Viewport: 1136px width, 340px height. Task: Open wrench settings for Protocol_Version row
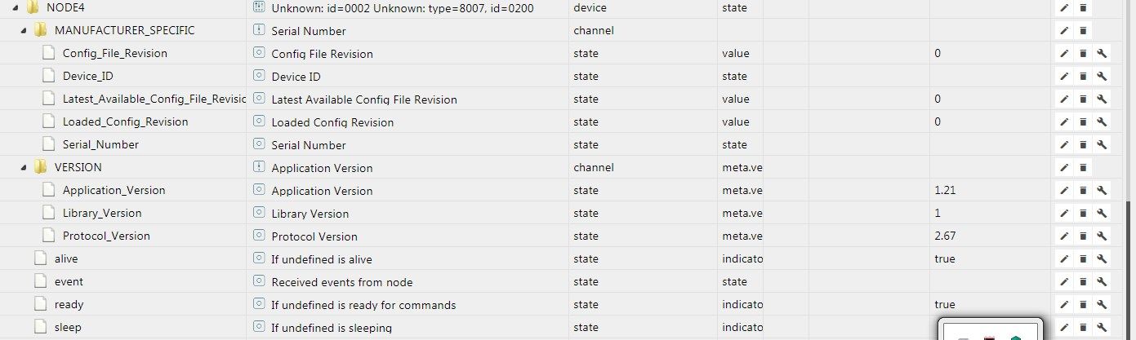click(1102, 236)
